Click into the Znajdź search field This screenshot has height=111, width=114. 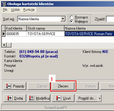click(110, 19)
